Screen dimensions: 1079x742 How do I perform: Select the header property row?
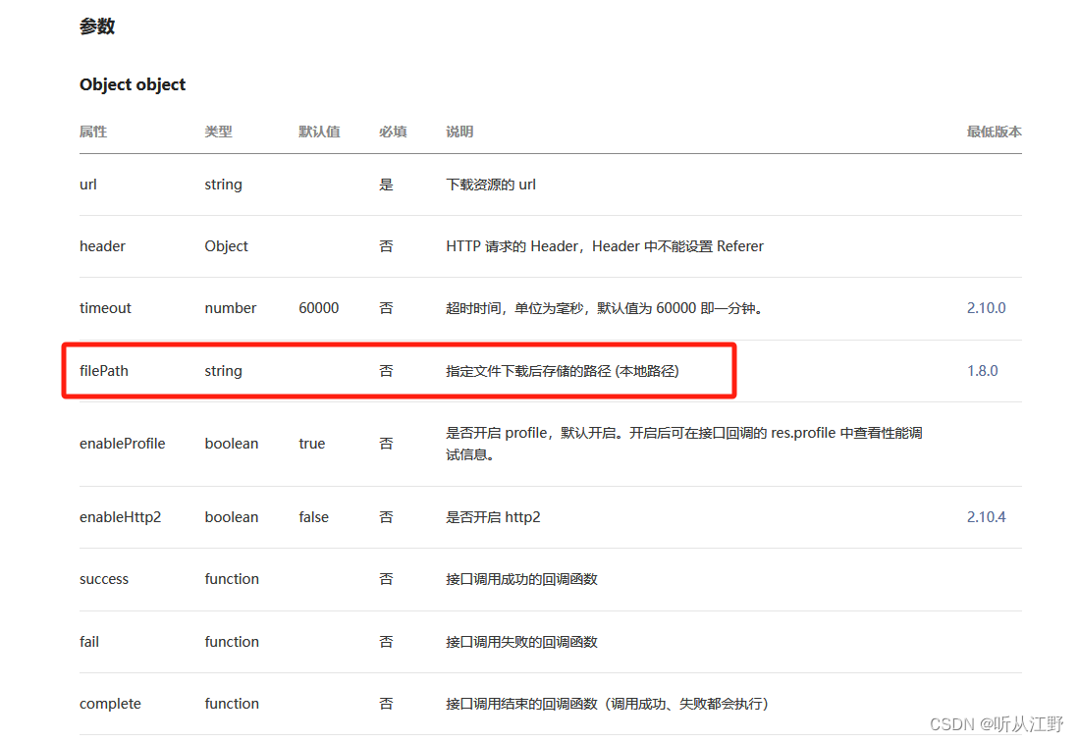click(x=102, y=246)
